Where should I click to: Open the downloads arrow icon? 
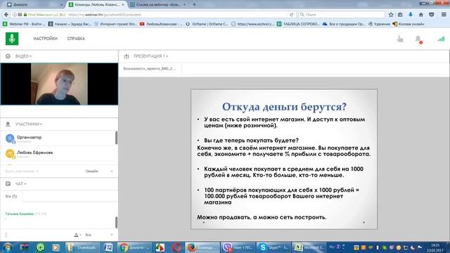pos(411,15)
